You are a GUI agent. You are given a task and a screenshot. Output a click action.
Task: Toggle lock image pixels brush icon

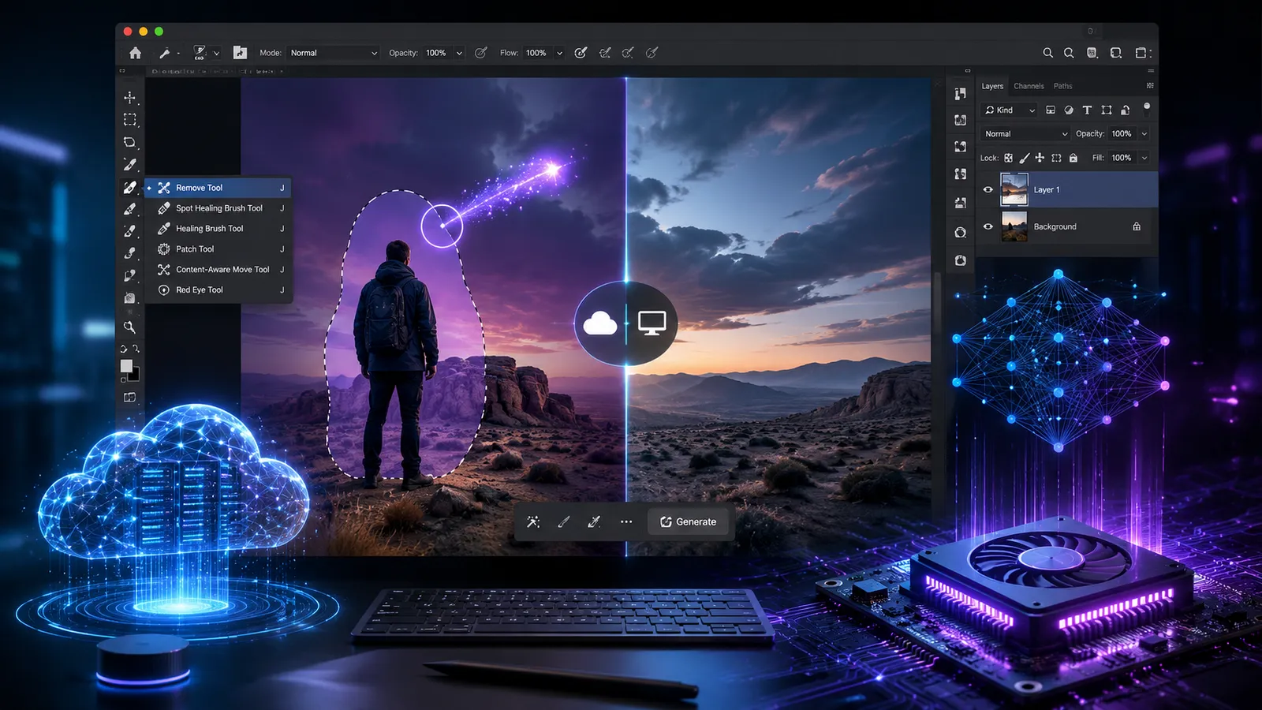[1024, 158]
